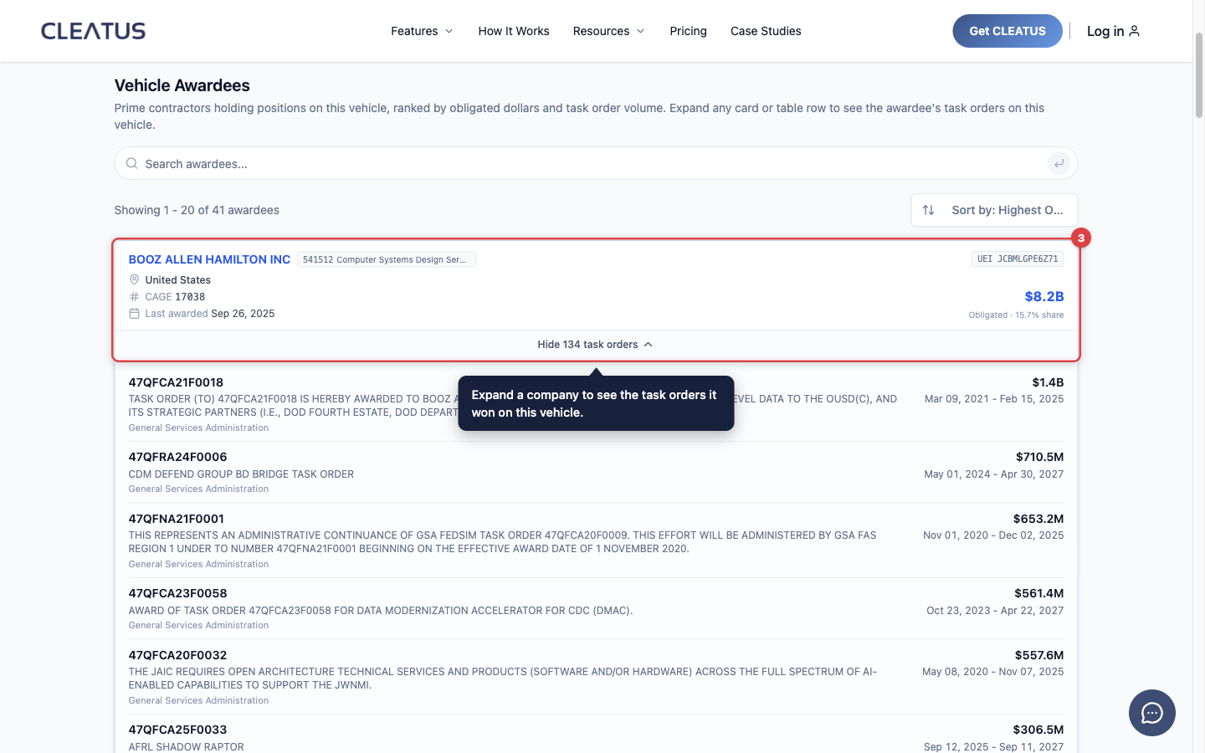Click the user profile icon beside Log in

click(1135, 31)
